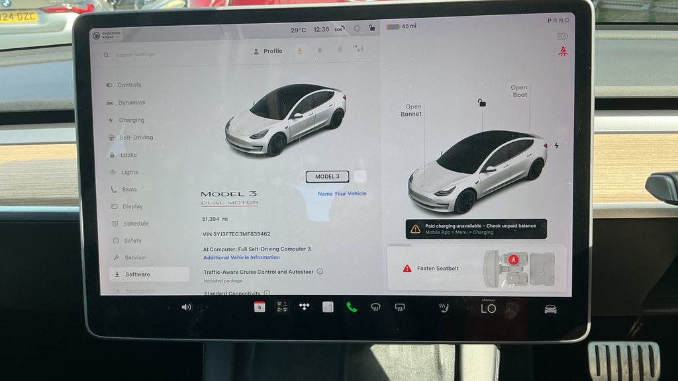Turn on front windscreen defrost

point(375,307)
